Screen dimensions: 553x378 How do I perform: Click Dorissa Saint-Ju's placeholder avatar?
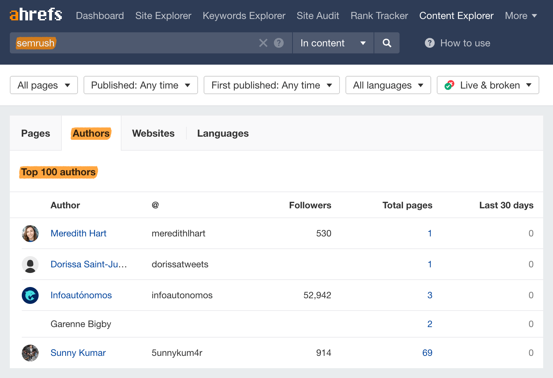pyautogui.click(x=30, y=265)
